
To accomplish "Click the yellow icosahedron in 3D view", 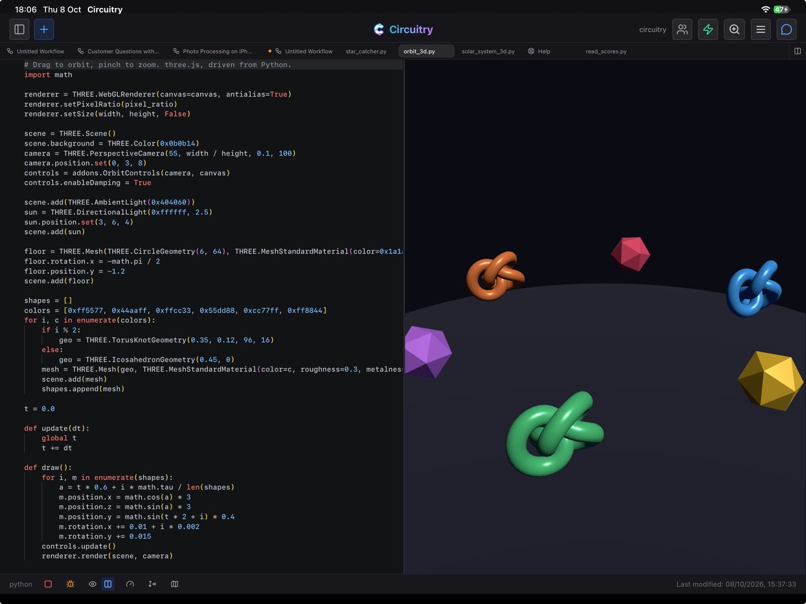I will click(x=771, y=381).
